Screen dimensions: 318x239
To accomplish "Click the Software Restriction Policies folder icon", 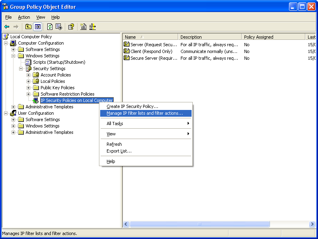I will pyautogui.click(x=36, y=94).
